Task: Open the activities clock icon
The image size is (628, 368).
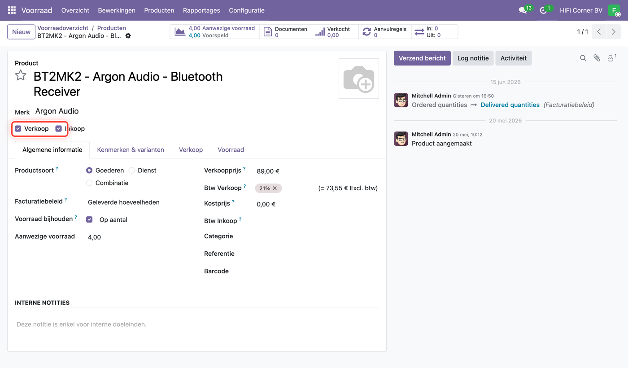Action: click(x=544, y=10)
